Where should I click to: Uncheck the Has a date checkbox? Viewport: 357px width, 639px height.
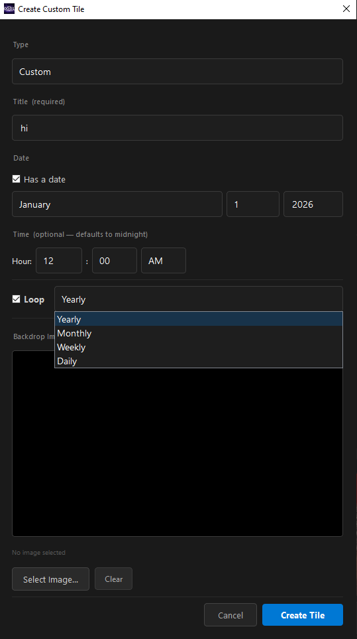point(17,179)
